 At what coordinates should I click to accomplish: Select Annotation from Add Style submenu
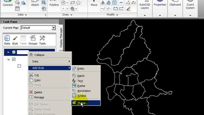pos(86,91)
